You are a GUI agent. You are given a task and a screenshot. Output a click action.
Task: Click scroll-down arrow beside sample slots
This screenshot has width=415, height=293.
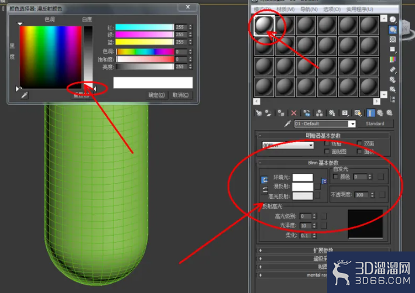tap(384, 94)
